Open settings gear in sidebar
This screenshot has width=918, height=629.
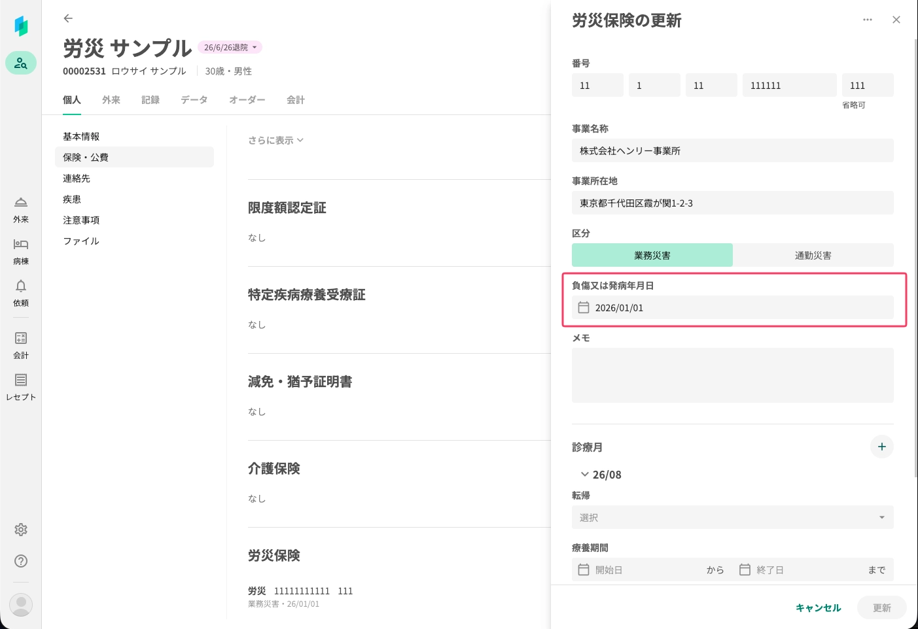pyautogui.click(x=21, y=530)
